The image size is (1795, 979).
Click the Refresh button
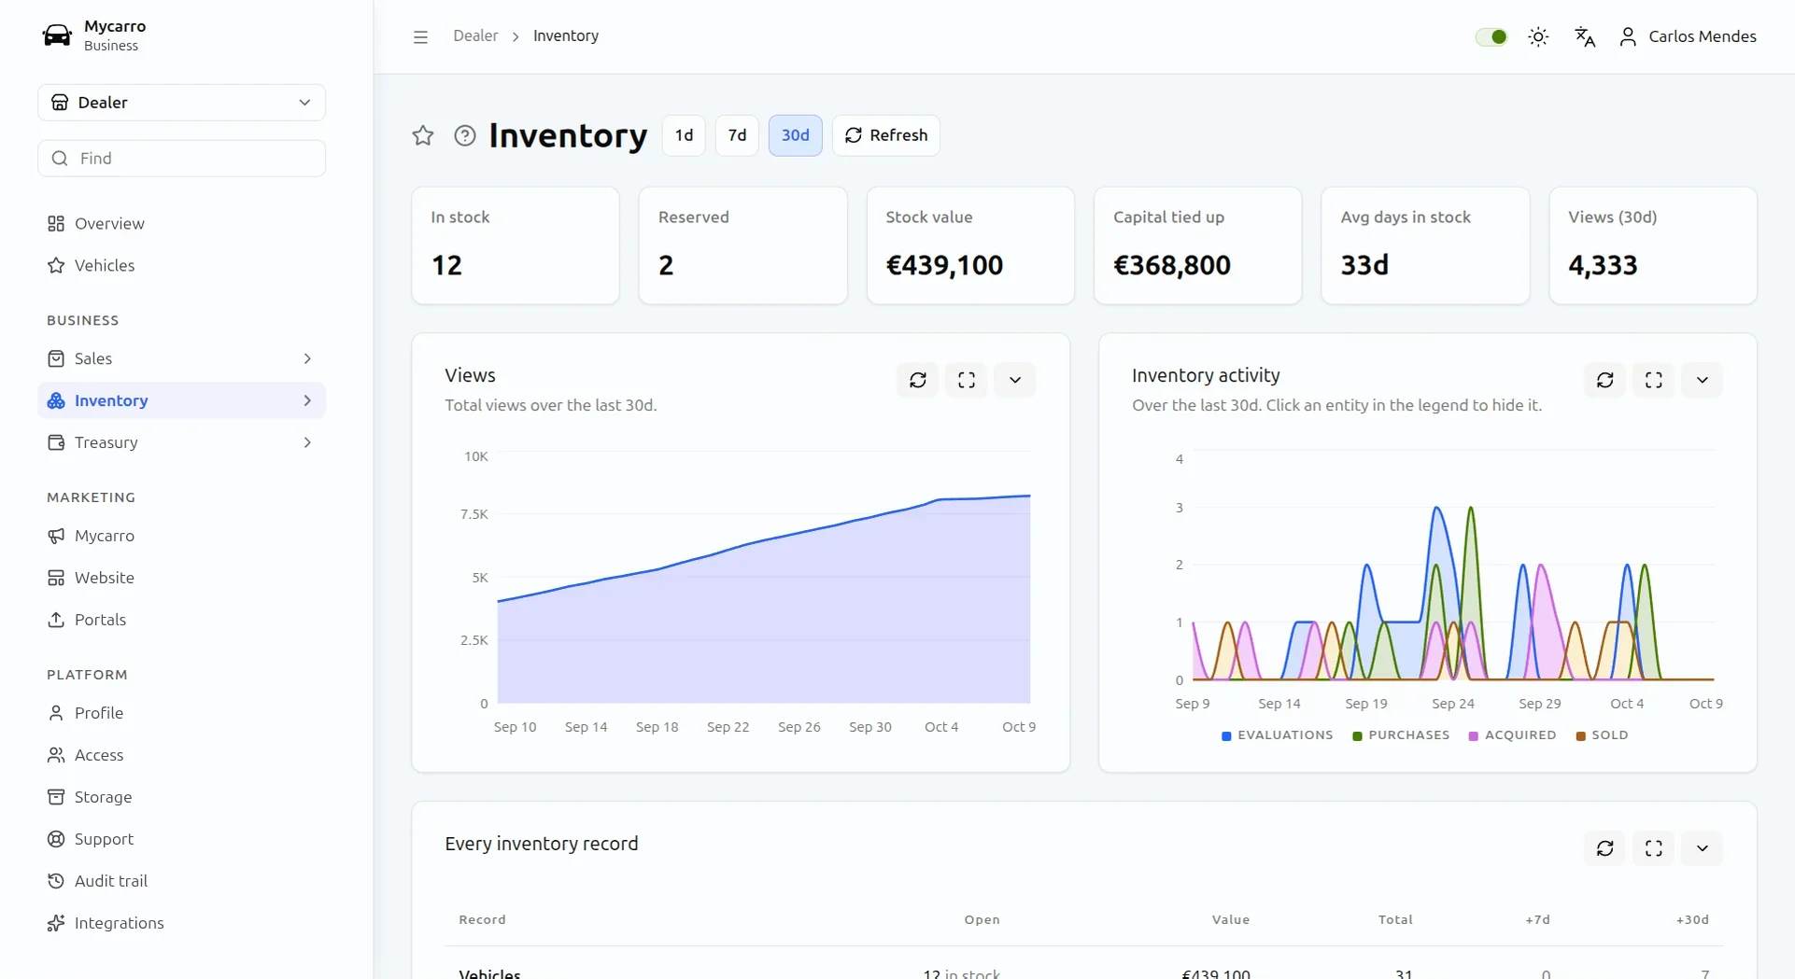(x=885, y=135)
